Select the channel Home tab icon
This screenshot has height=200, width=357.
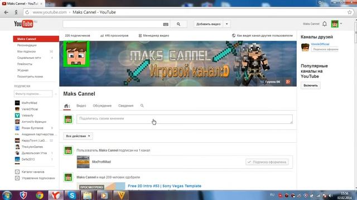[x=67, y=106]
